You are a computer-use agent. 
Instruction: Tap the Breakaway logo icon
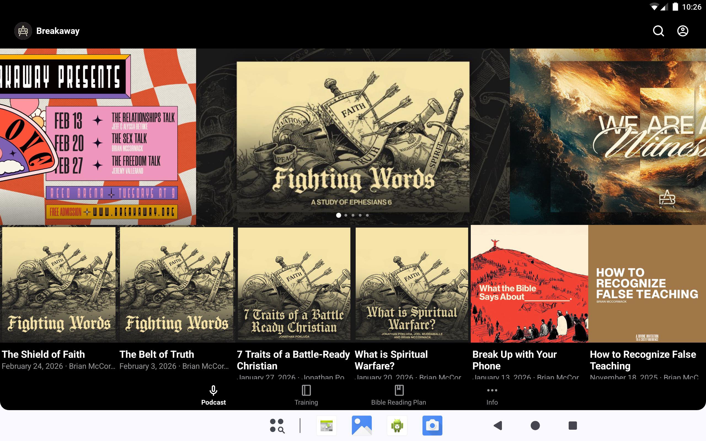[23, 31]
